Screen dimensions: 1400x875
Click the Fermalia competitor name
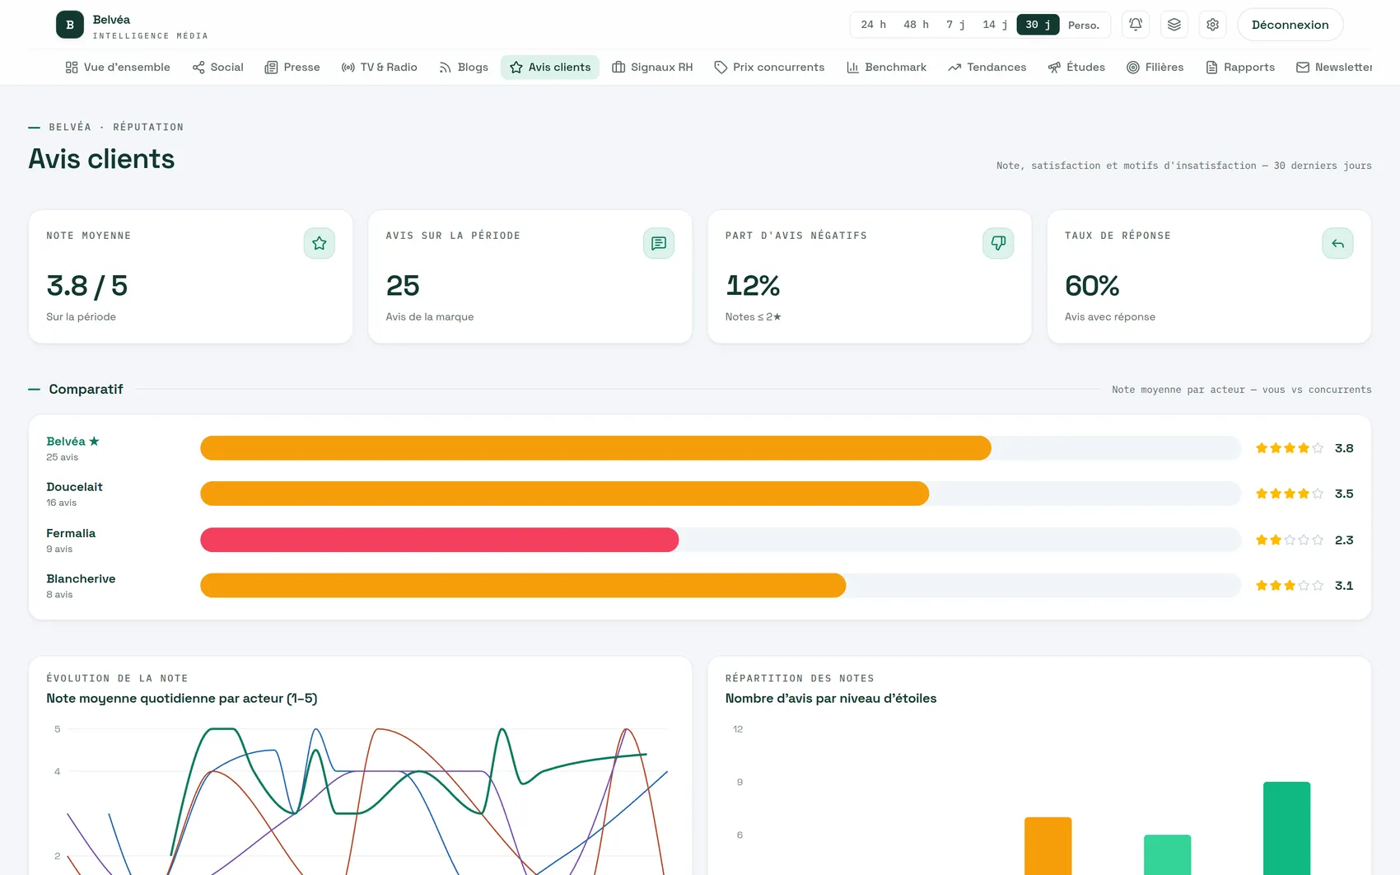71,533
